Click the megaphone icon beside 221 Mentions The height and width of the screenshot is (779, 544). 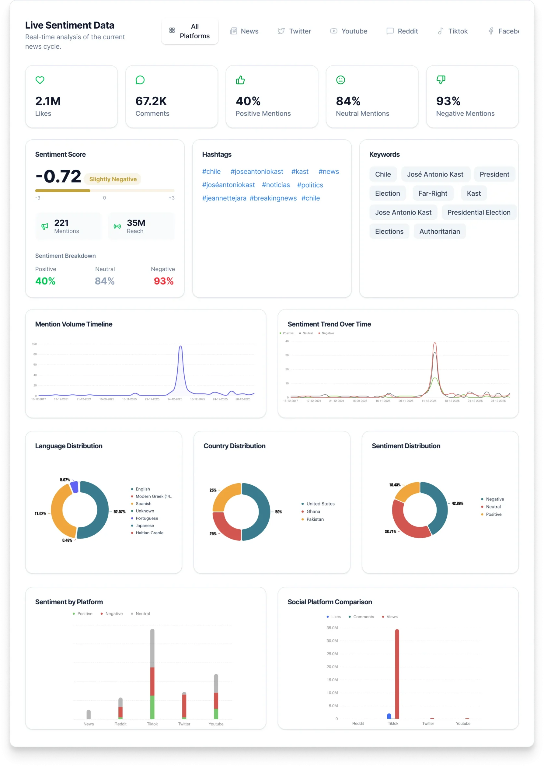click(x=45, y=226)
